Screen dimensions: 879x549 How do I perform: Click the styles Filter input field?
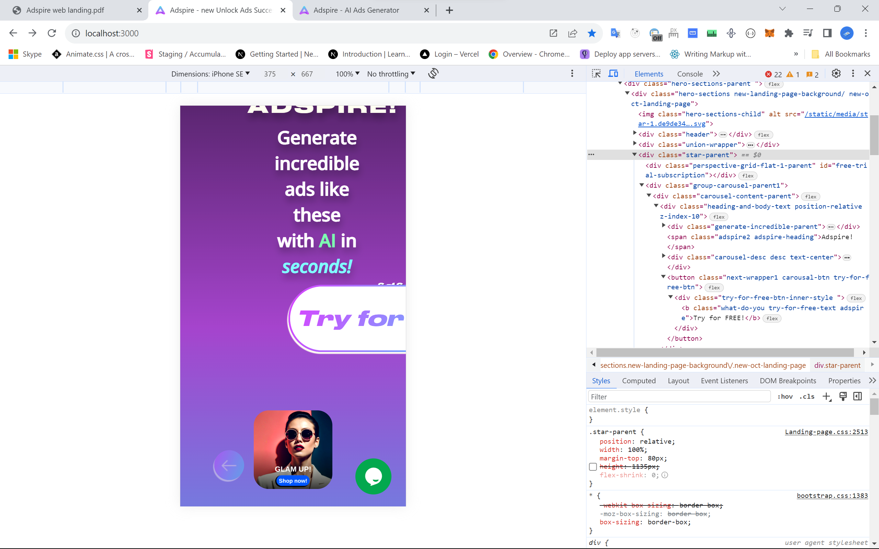pos(678,397)
